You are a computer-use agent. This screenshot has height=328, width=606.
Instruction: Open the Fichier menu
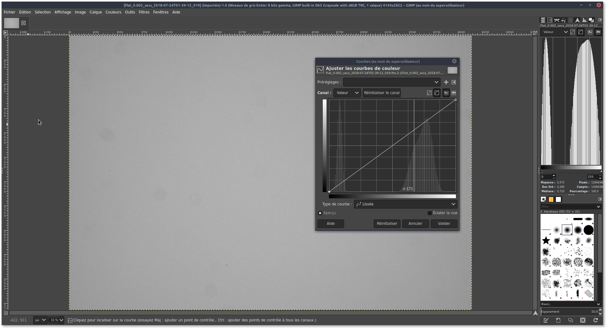[x=9, y=12]
